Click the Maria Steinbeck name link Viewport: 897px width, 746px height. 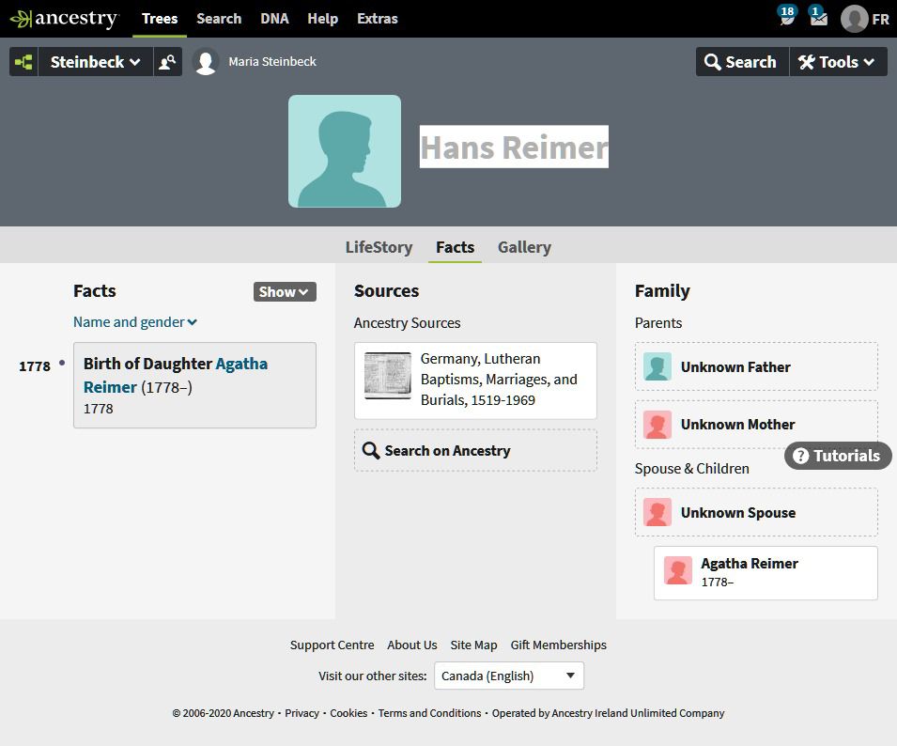(272, 62)
